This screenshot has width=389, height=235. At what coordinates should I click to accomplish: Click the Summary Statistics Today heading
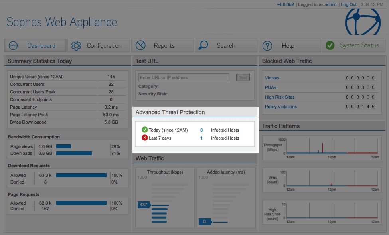tap(39, 61)
